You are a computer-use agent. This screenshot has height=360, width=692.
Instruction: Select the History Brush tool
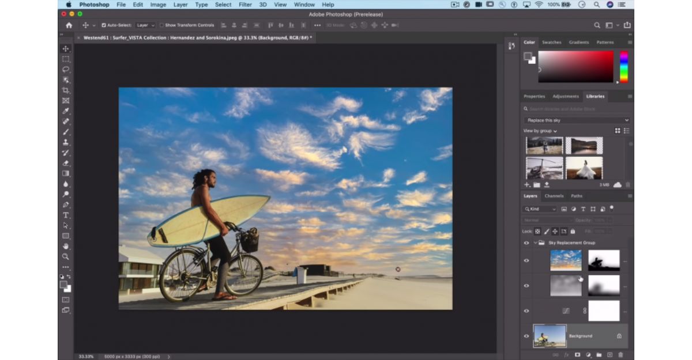coord(66,153)
